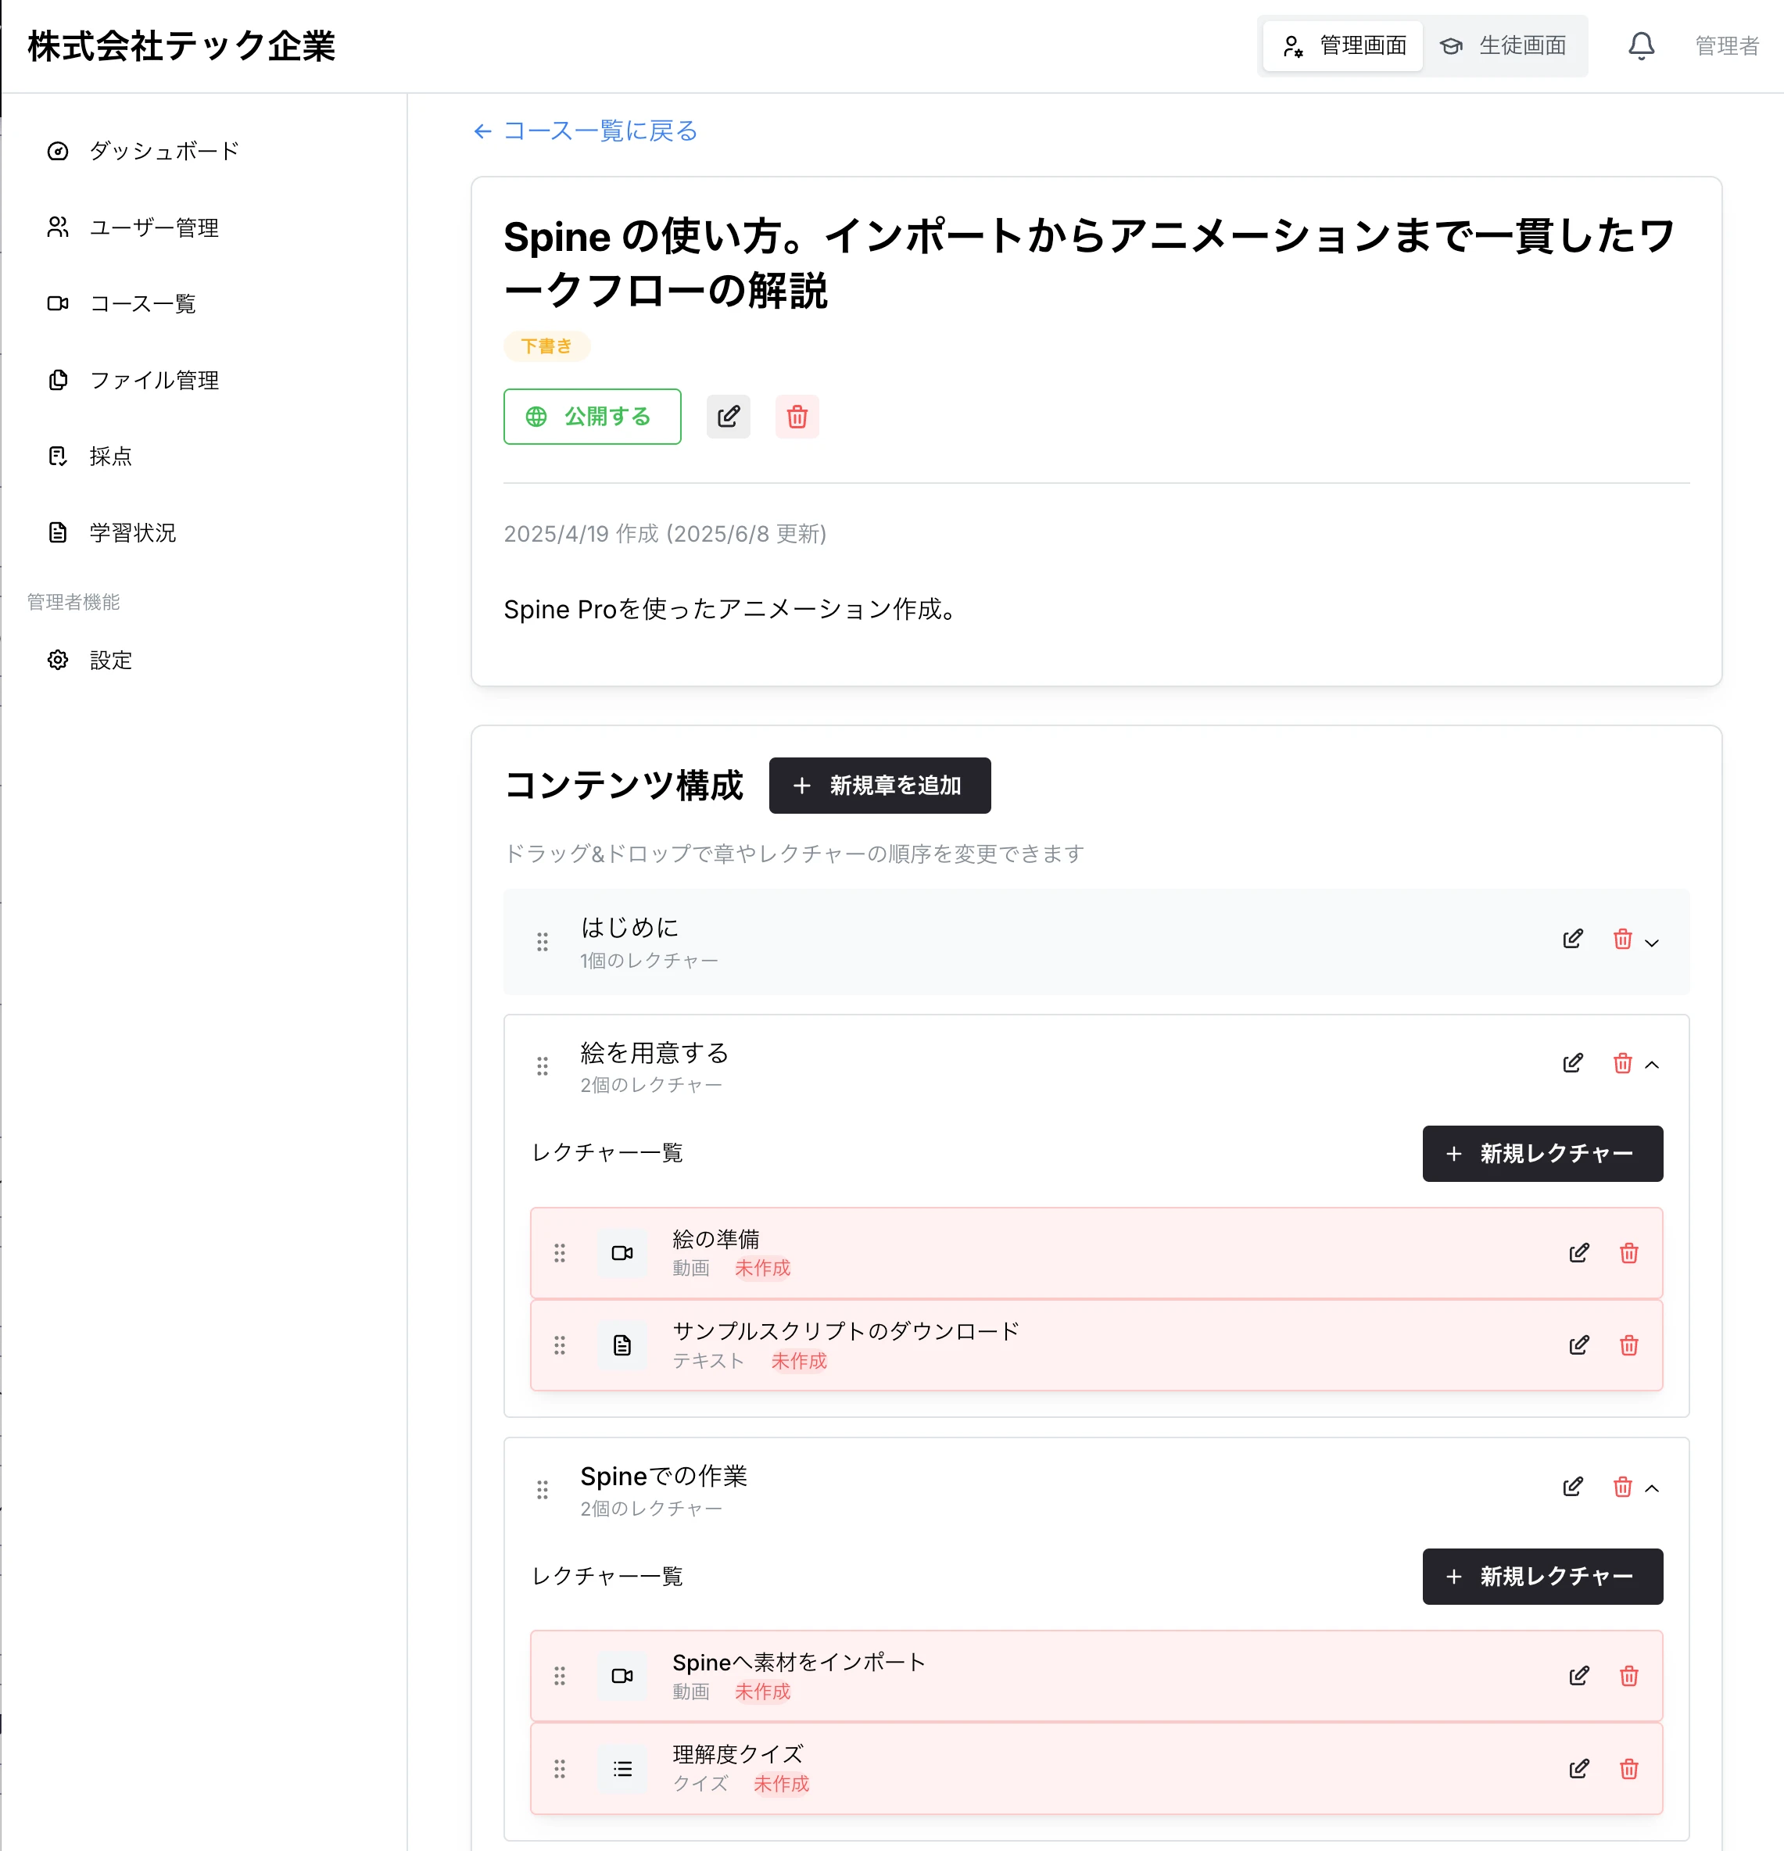1784x1851 pixels.
Task: Click drag handle of サンプルスクリプトのダウンロード lecture
Action: tap(560, 1344)
